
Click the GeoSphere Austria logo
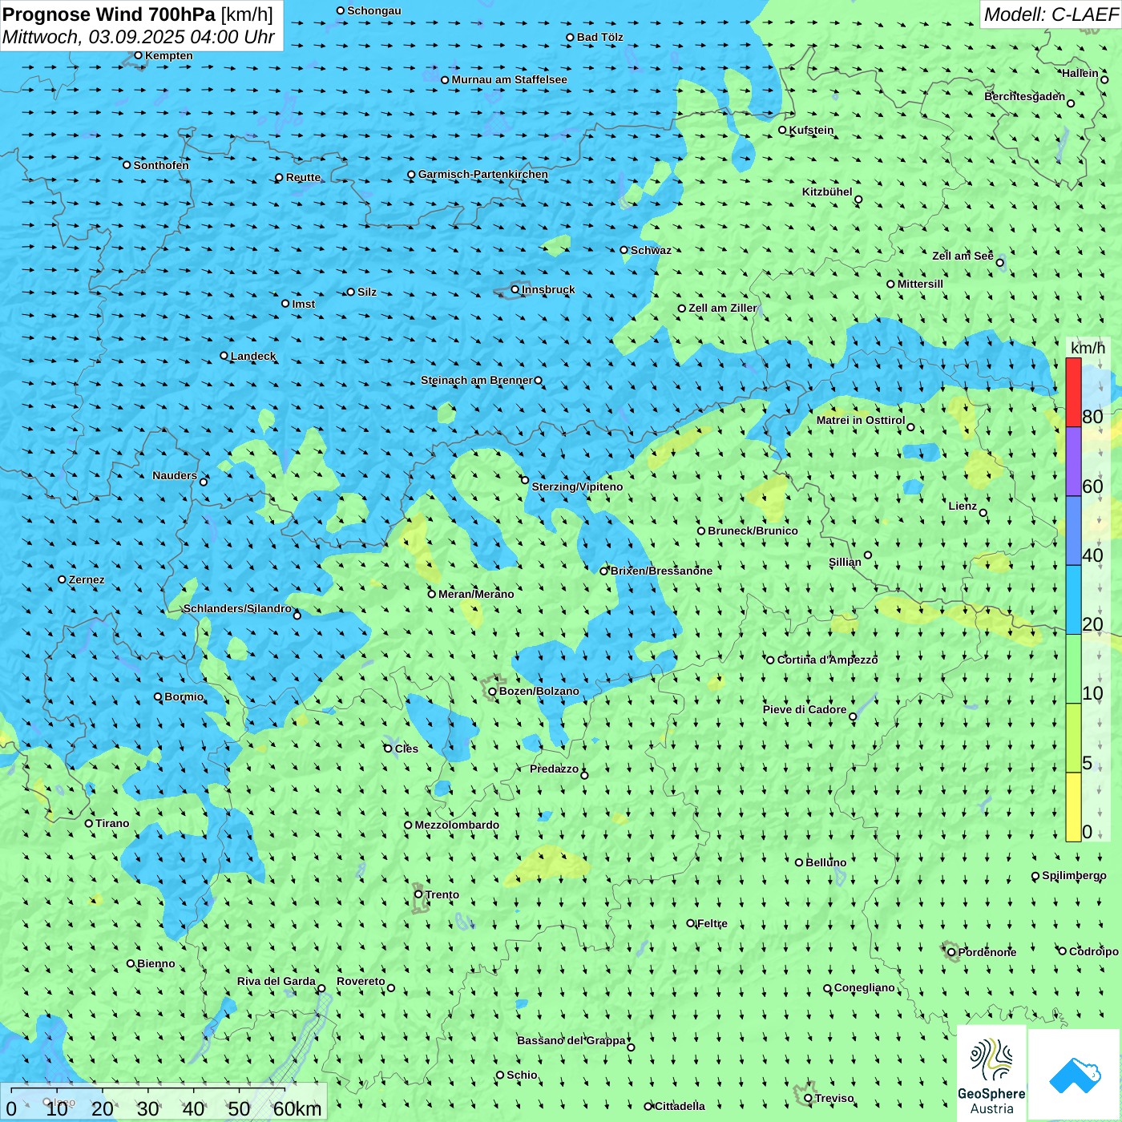pos(991,1074)
